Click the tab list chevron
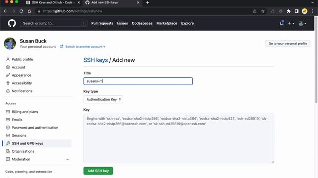Image resolution: width=318 pixels, height=178 pixels. (x=313, y=2)
